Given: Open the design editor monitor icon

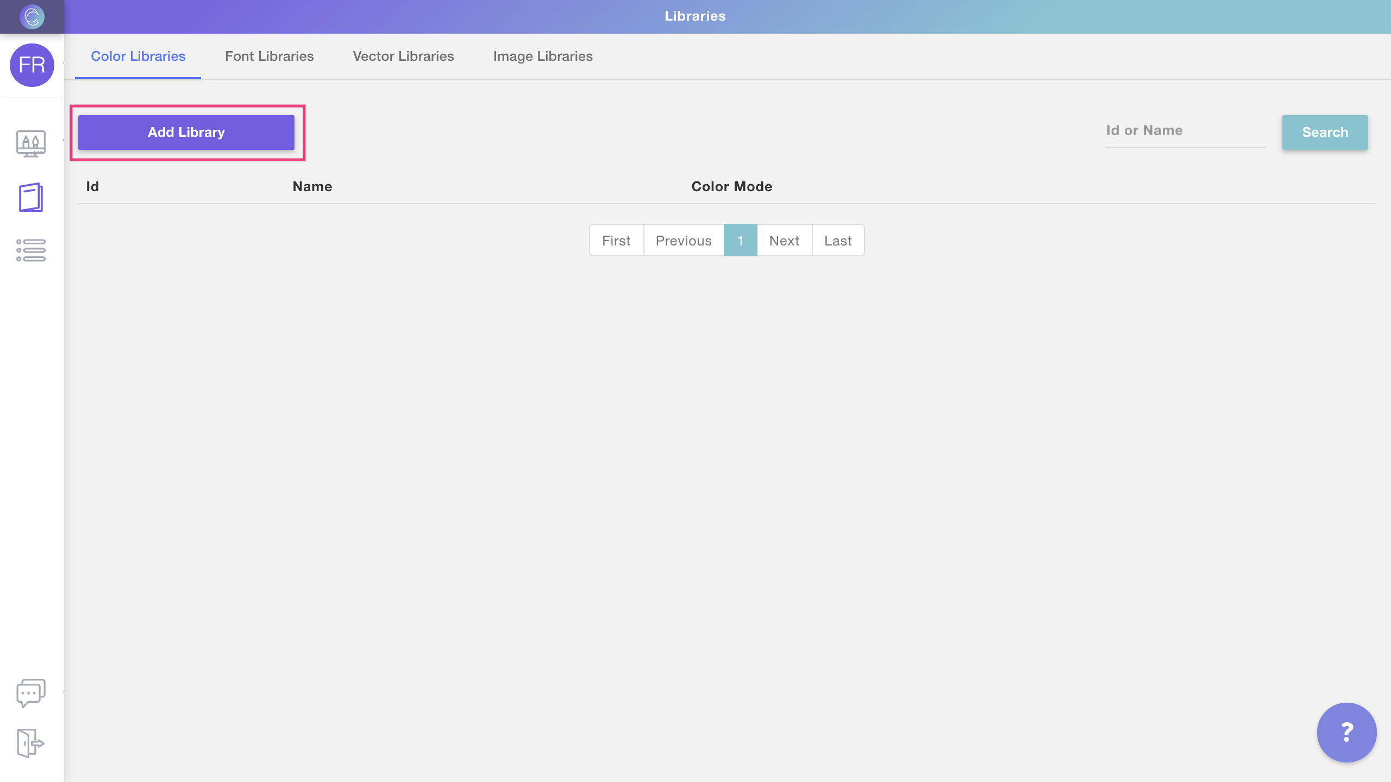Looking at the screenshot, I should [x=31, y=144].
